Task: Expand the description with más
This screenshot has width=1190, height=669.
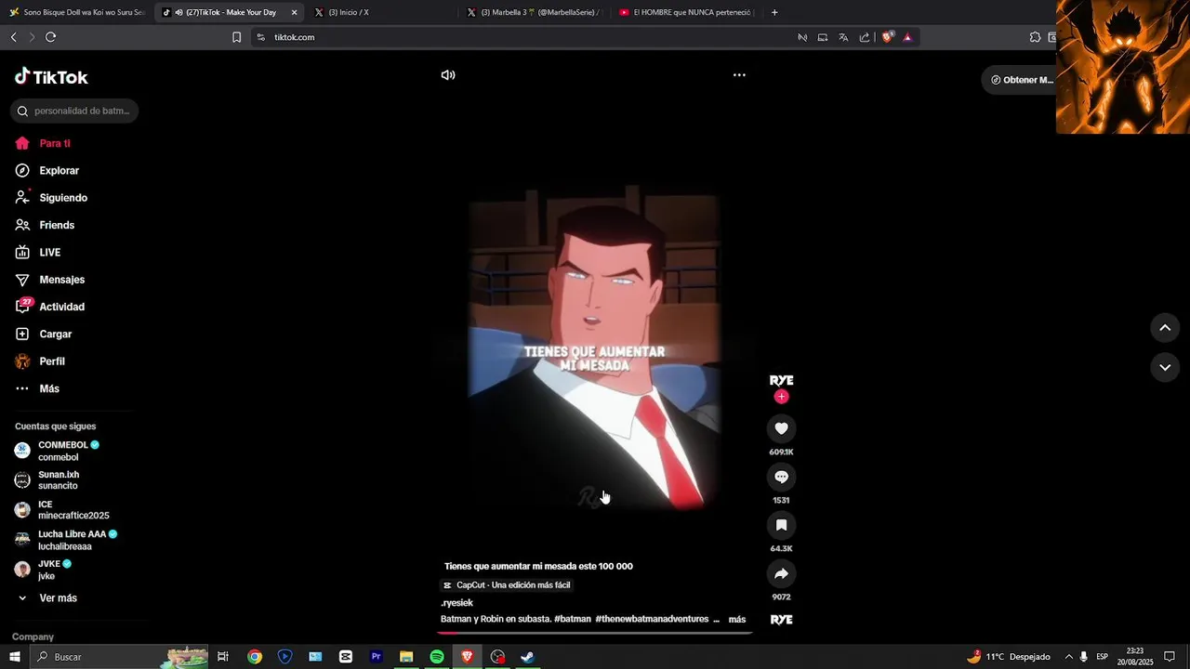Action: 737,620
